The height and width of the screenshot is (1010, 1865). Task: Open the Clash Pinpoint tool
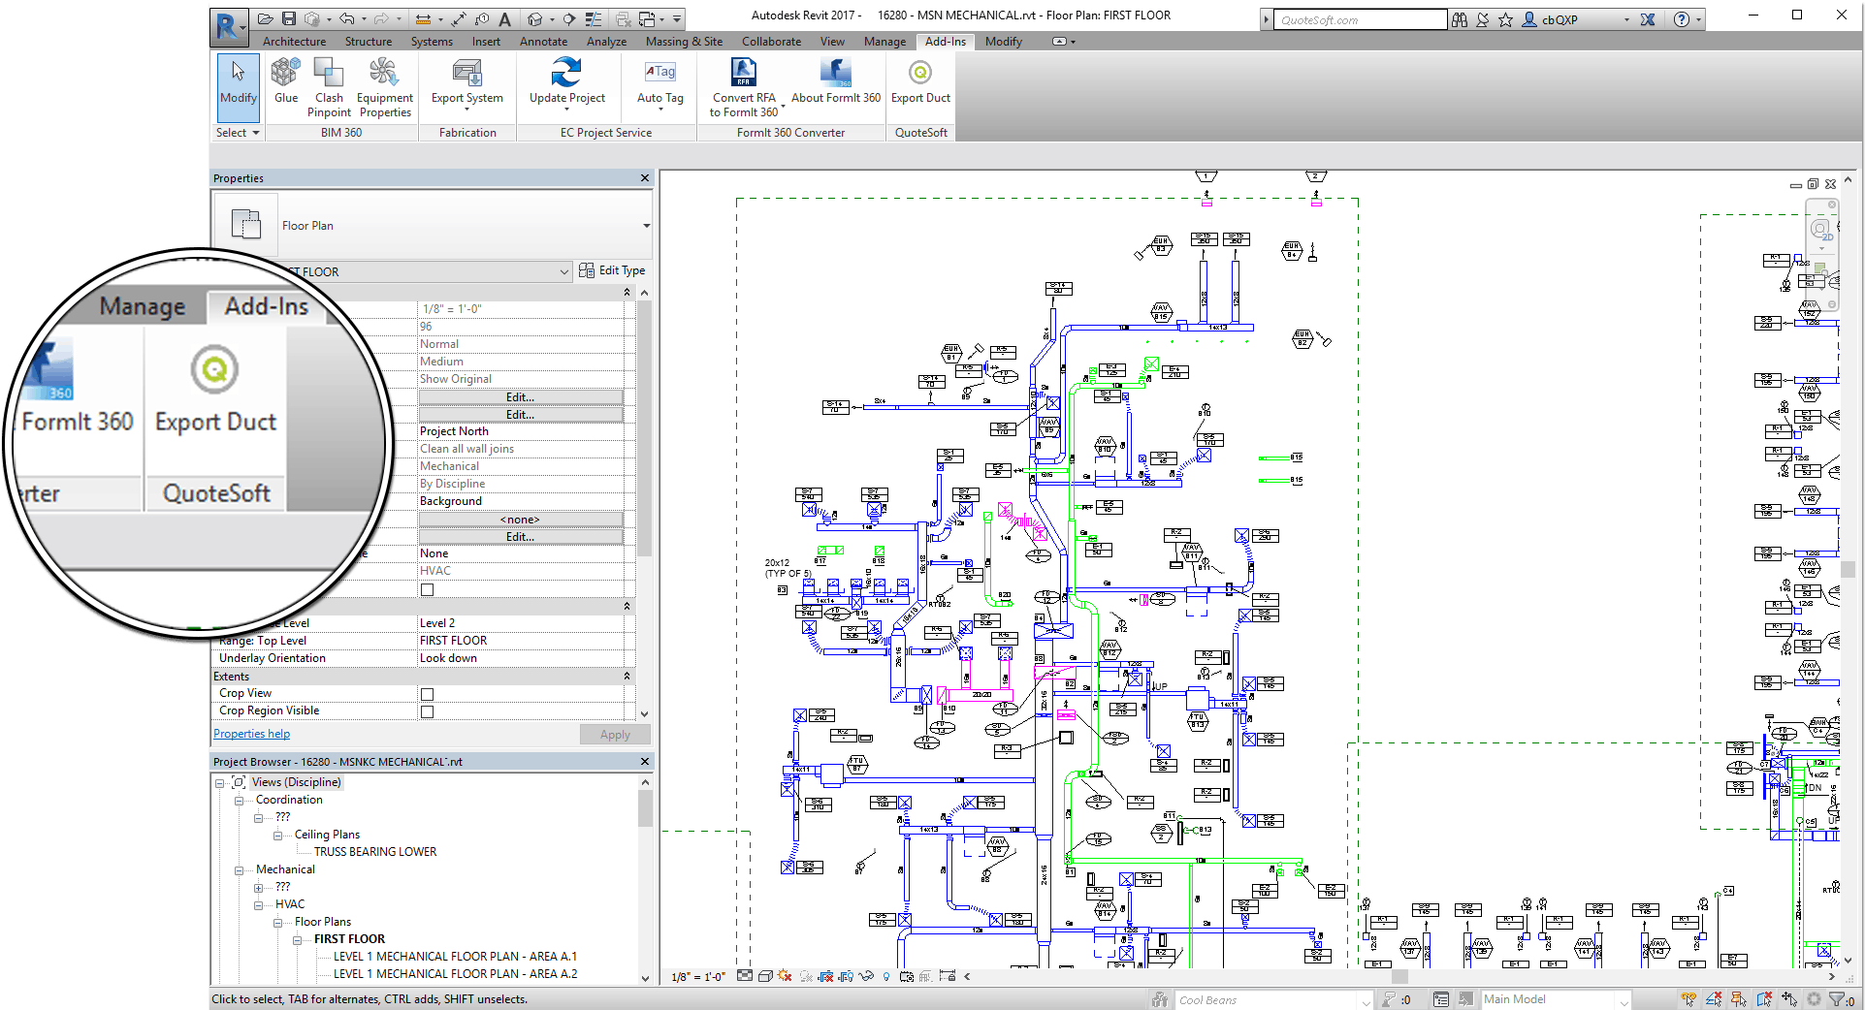click(328, 85)
